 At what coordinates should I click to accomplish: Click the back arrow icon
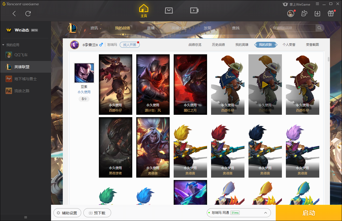click(x=14, y=14)
